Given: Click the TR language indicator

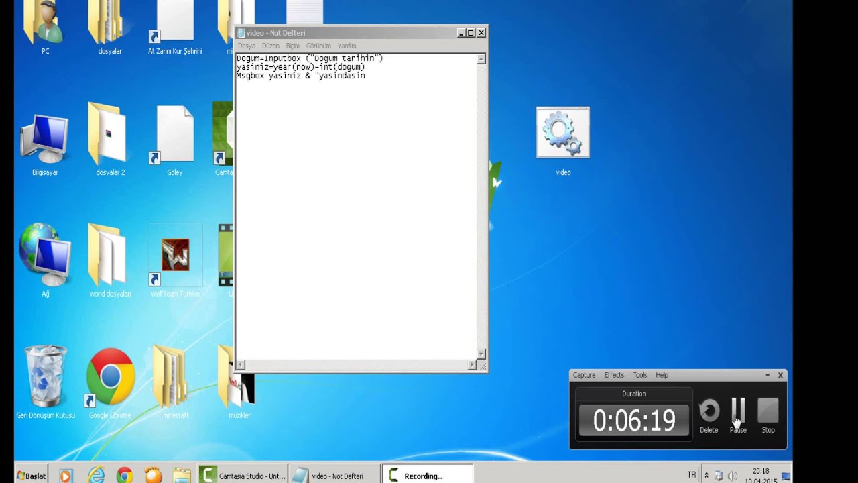Looking at the screenshot, I should (x=692, y=475).
